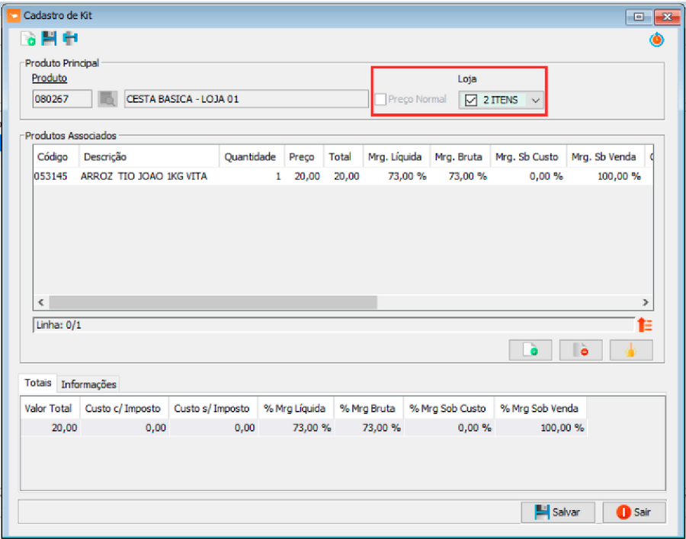Select the ARROZ TIO JOAO 1KG row
This screenshot has width=686, height=539.
[x=143, y=176]
